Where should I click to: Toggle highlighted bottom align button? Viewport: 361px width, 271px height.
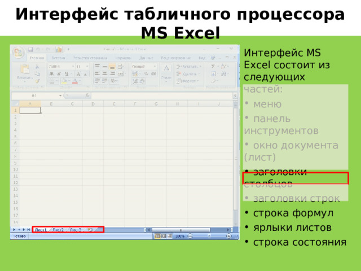[x=112, y=67]
